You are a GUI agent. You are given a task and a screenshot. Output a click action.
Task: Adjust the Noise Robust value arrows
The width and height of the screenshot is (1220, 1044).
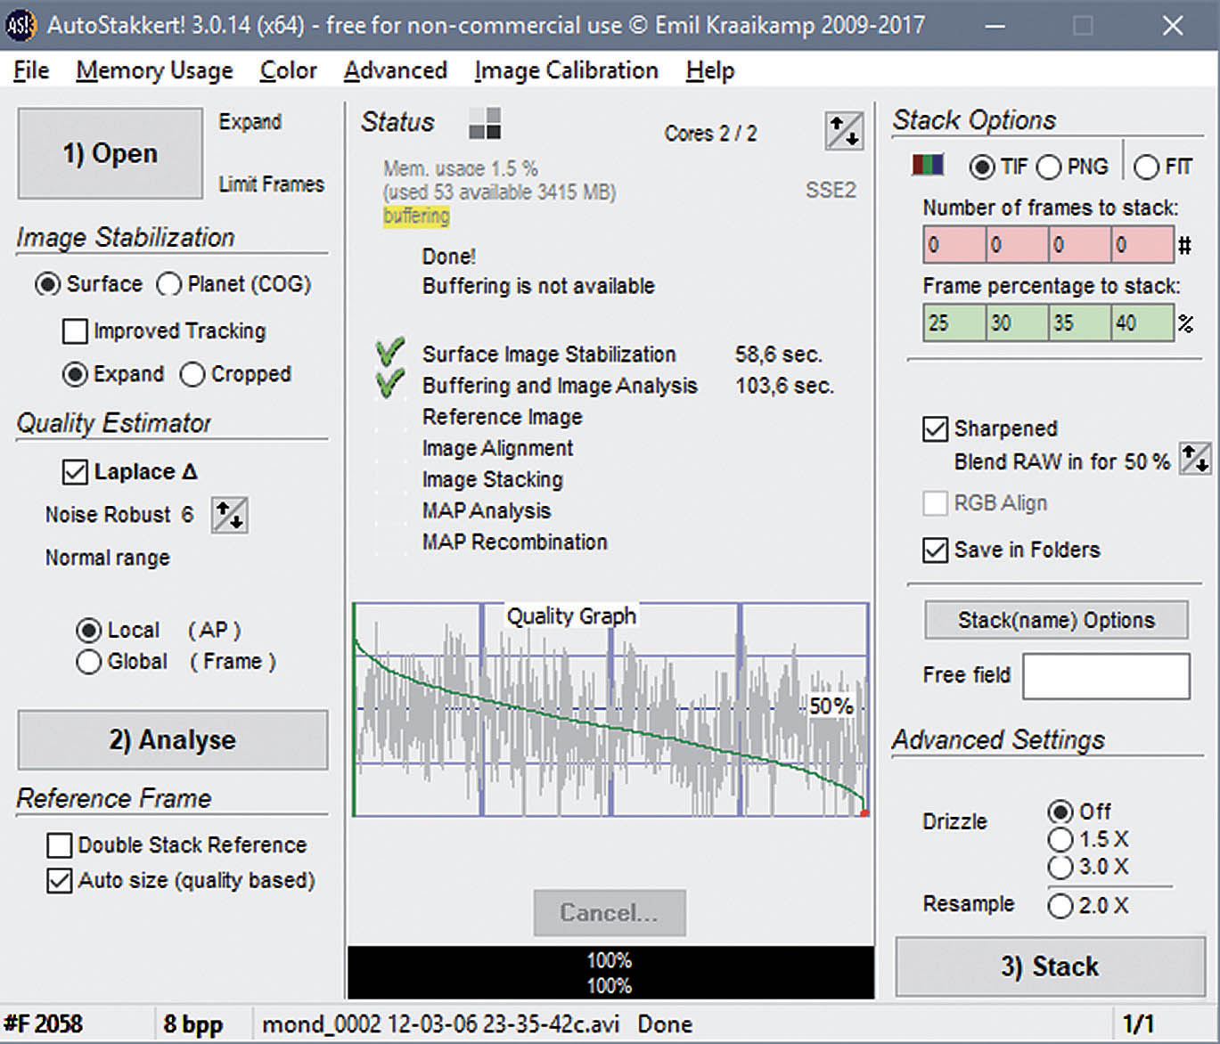(x=229, y=515)
